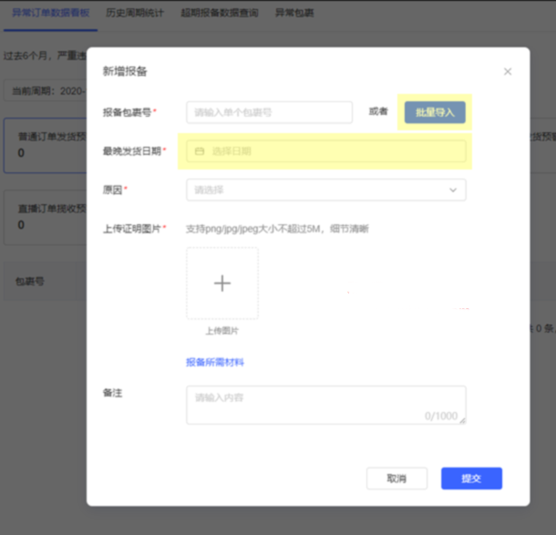Select the 普通订单发货预警 stat card

46,144
